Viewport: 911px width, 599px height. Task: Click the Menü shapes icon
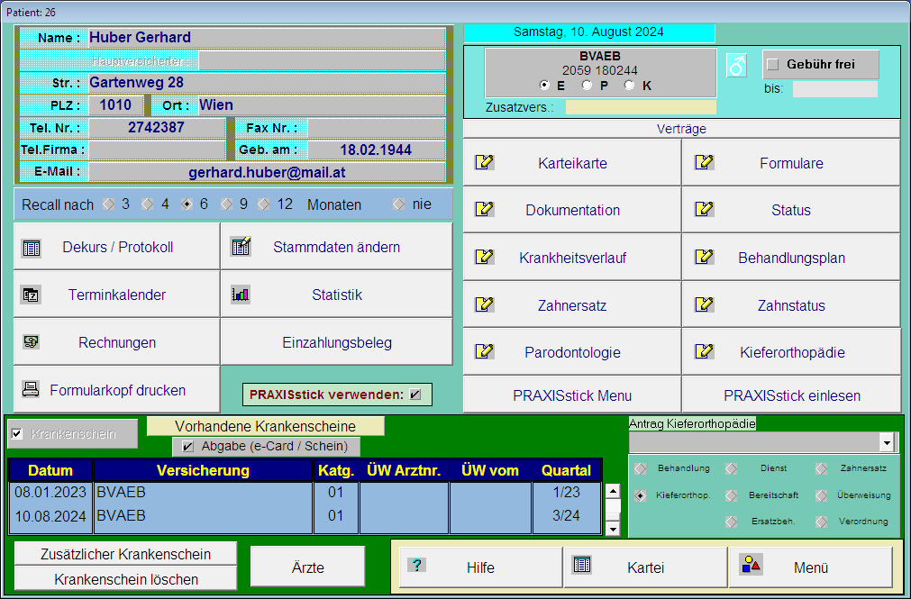[x=752, y=566]
